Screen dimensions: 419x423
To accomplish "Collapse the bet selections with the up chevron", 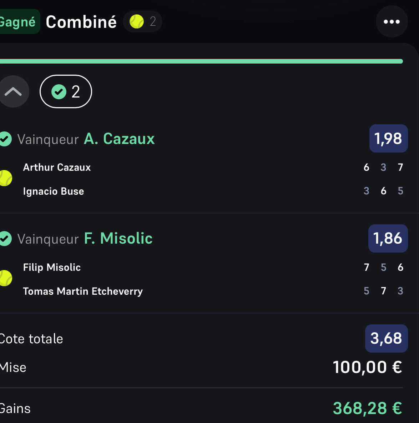I will coord(13,92).
